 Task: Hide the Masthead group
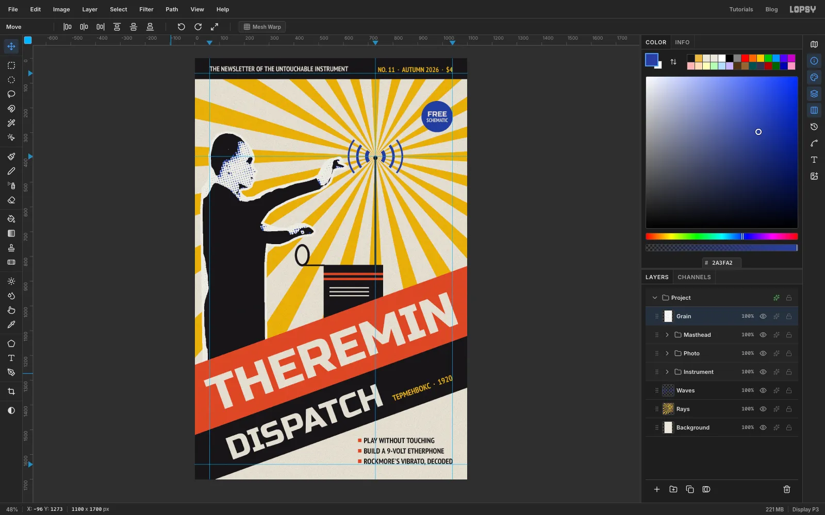pos(763,335)
